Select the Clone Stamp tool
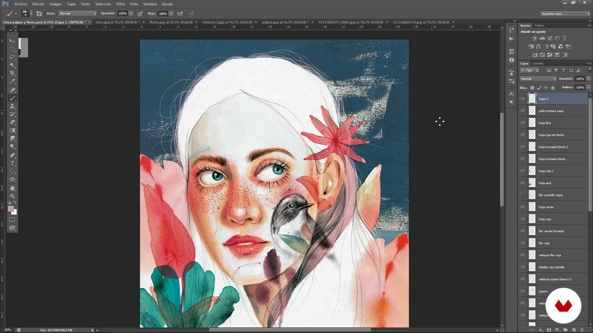 tap(12, 106)
